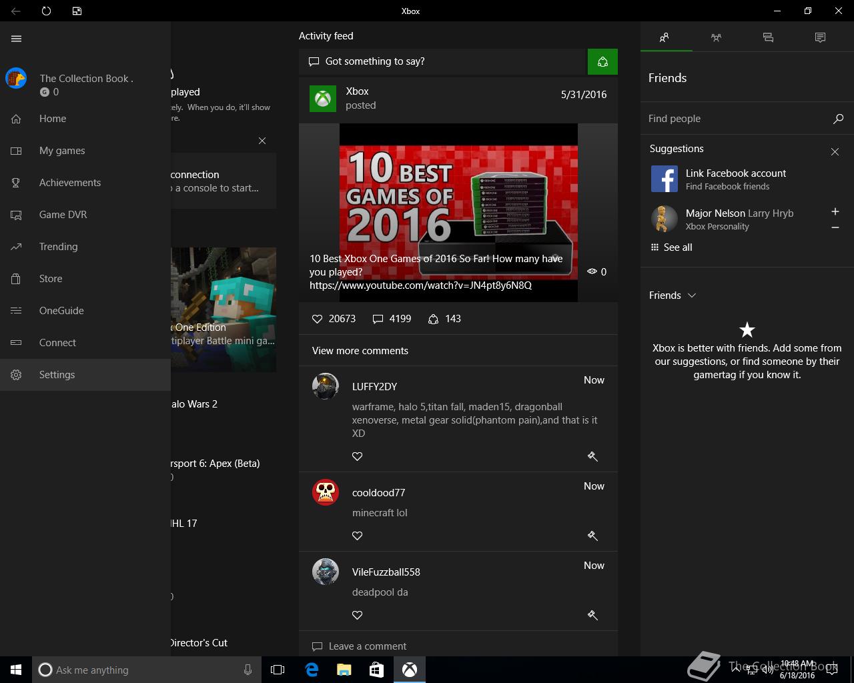
Task: Open OneGuide in sidebar
Action: coord(85,311)
